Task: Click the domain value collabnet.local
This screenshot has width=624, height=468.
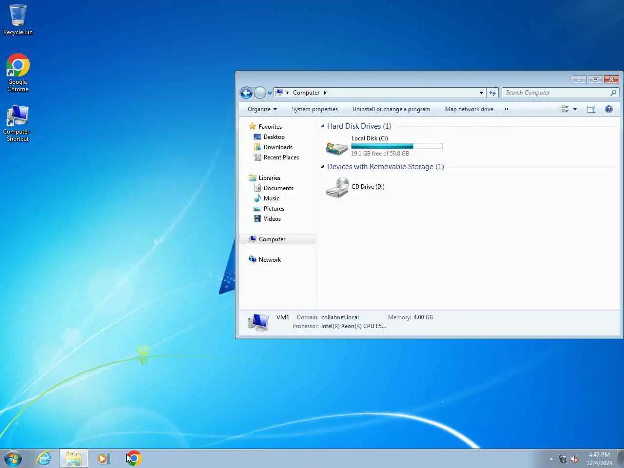Action: (x=340, y=317)
